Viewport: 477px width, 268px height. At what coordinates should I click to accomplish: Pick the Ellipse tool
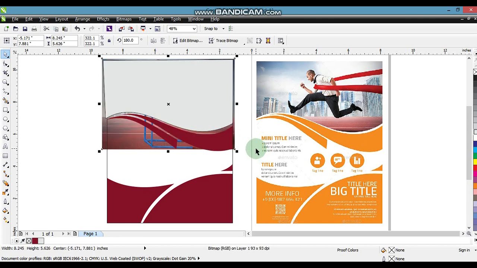(x=6, y=119)
